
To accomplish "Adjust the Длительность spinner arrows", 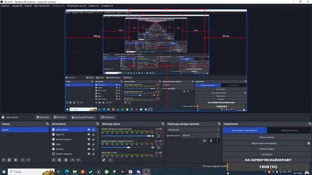I will [x=218, y=135].
